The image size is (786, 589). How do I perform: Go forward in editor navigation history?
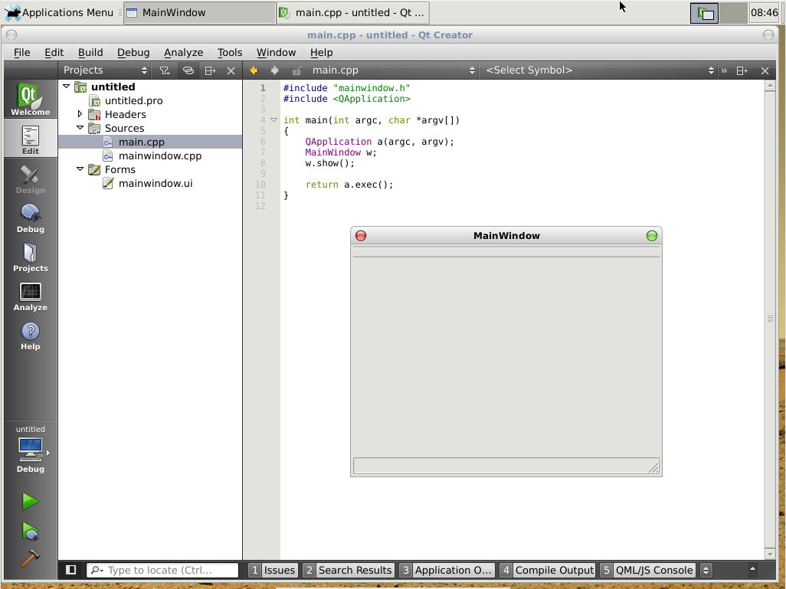275,70
